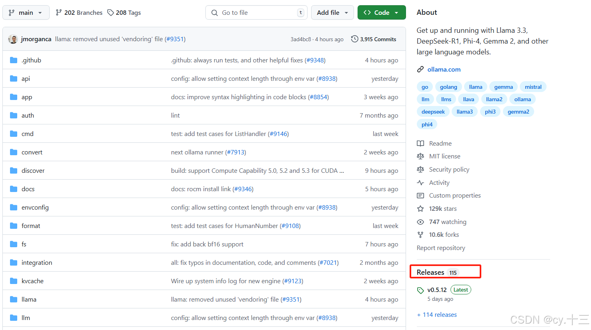Open the kvcache directory name

(32, 281)
